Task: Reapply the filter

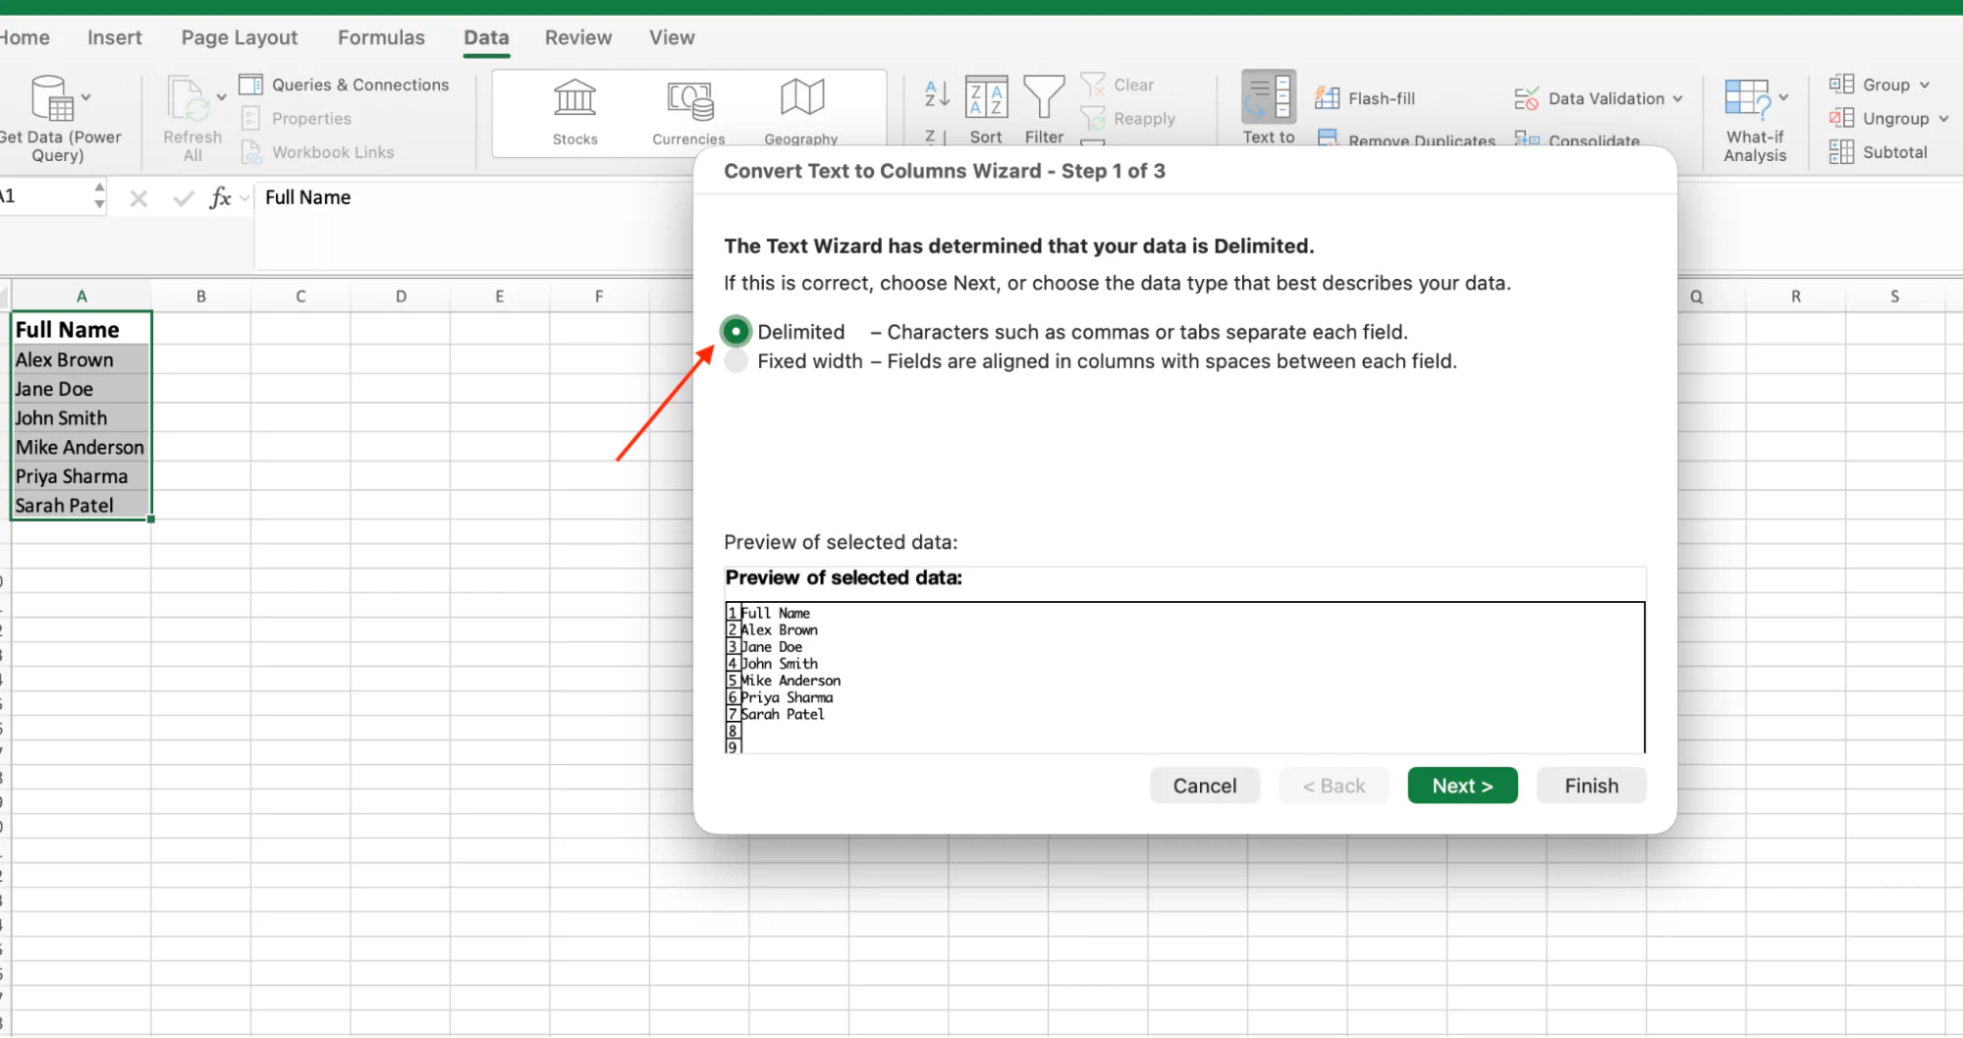Action: point(1127,119)
